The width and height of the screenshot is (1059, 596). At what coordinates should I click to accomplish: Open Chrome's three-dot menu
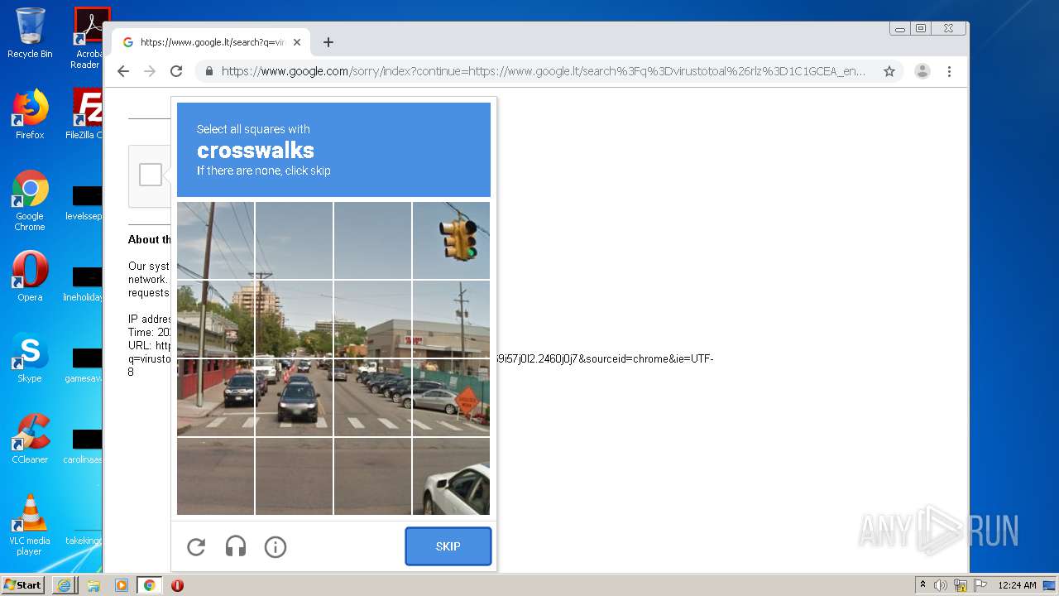coord(949,71)
